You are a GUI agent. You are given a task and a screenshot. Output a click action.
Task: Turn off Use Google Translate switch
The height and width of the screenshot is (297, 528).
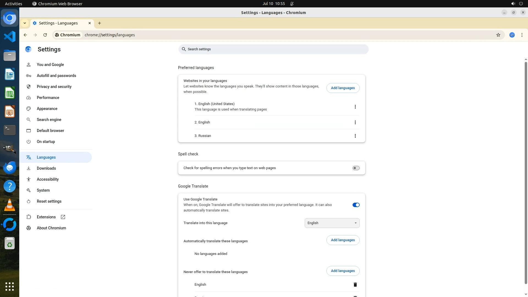(x=356, y=205)
